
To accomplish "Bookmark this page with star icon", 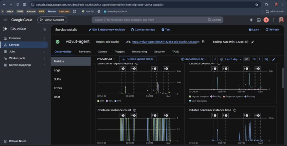I will 257,5.
